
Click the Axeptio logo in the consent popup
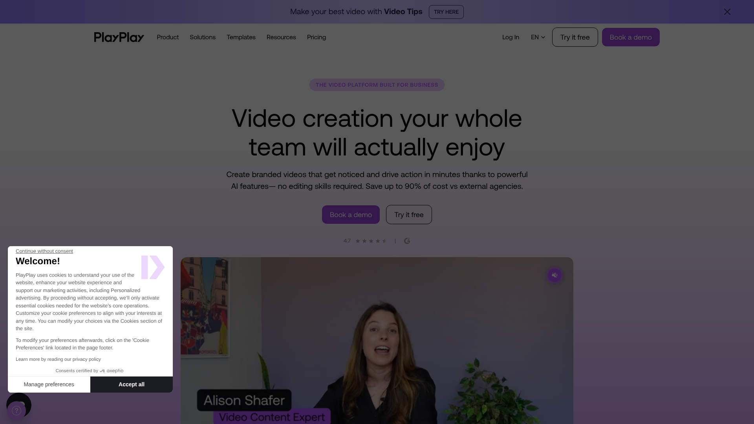(x=112, y=371)
